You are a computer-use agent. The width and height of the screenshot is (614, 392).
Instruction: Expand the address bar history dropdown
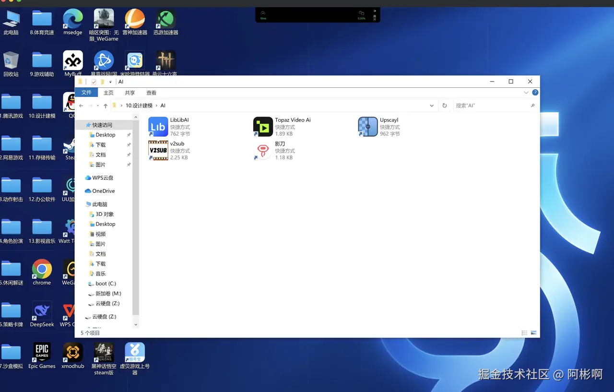coord(432,106)
